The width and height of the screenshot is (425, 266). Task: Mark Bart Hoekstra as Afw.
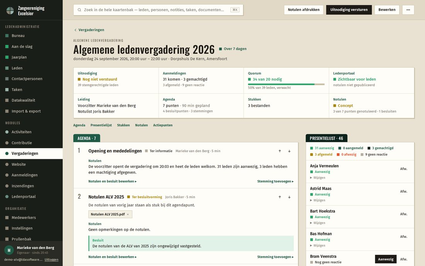pyautogui.click(x=404, y=214)
